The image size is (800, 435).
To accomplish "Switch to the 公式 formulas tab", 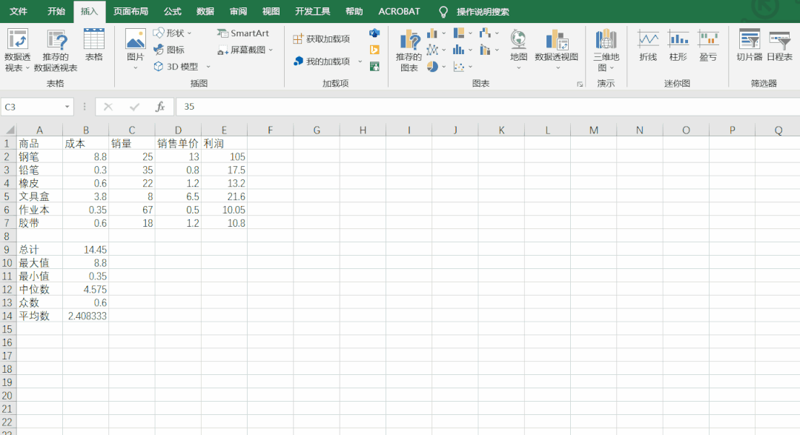I will click(172, 11).
